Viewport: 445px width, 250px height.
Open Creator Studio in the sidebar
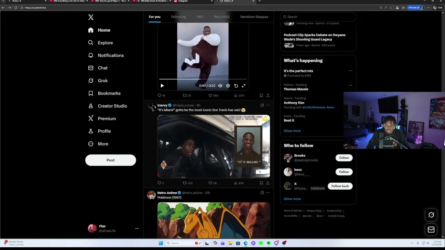point(107,106)
